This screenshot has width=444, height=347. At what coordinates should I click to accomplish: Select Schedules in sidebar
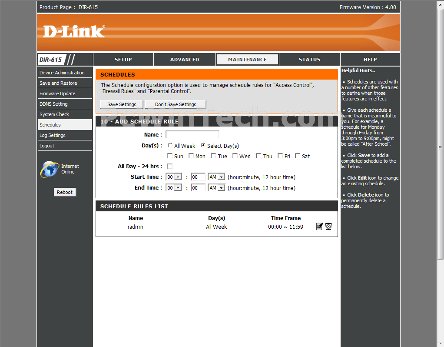65,125
